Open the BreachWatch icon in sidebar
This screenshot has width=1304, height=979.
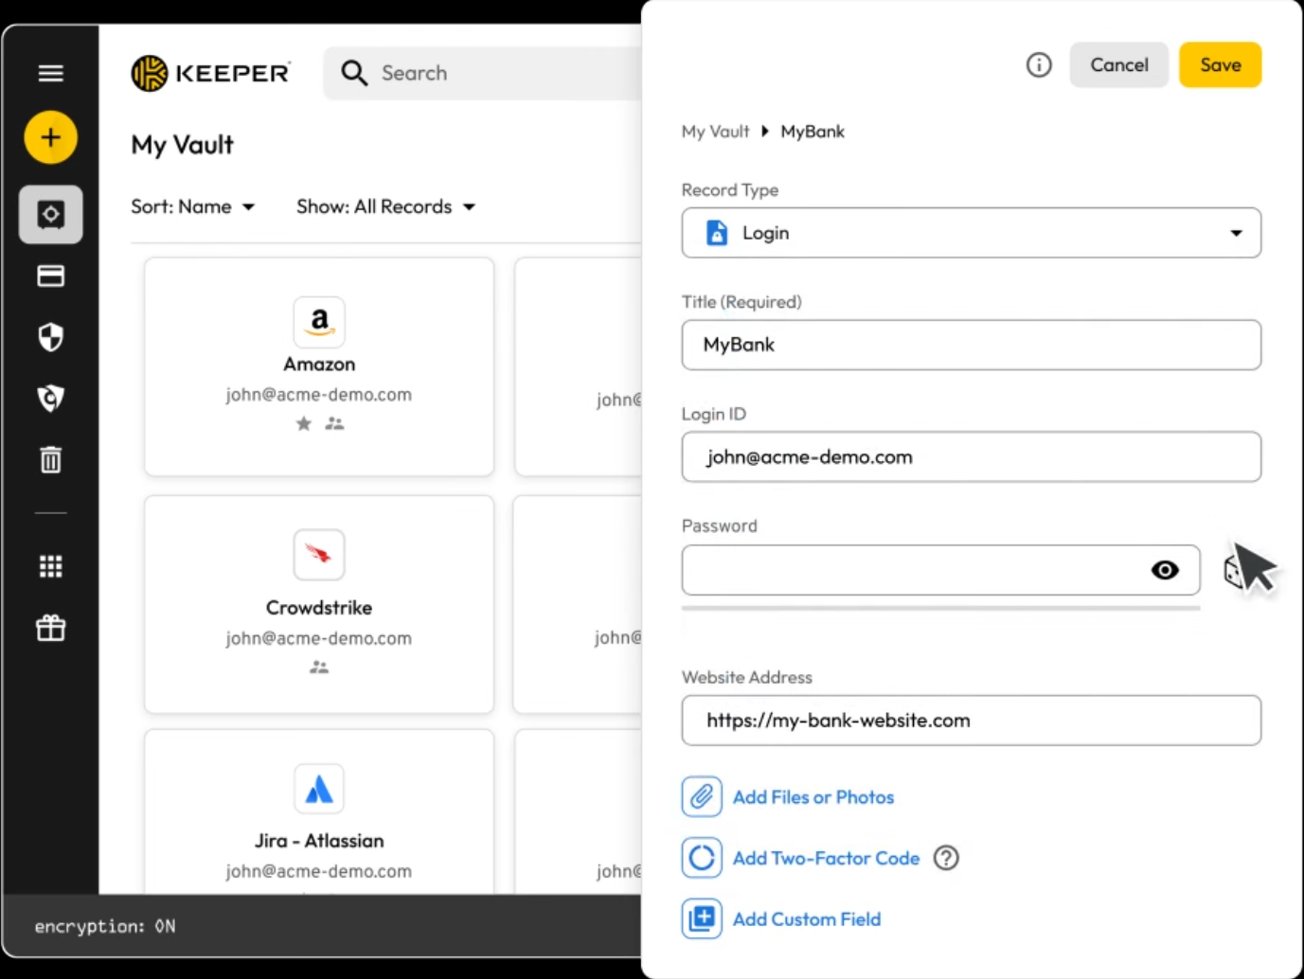click(51, 398)
